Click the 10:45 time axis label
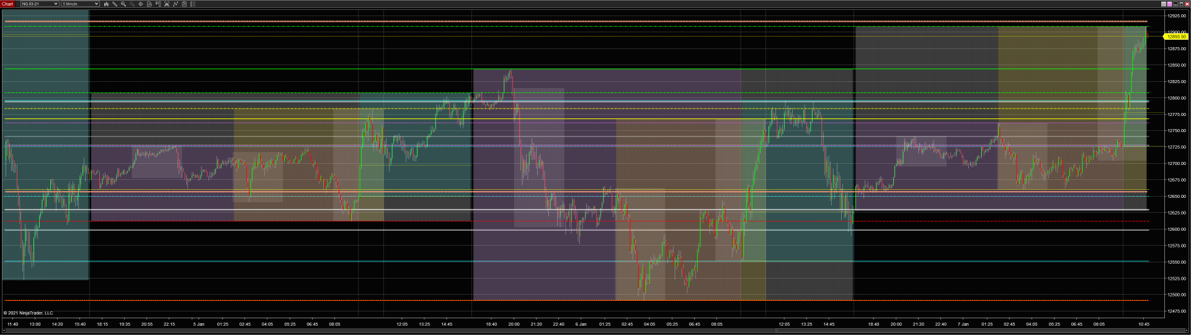Image resolution: width=1191 pixels, height=335 pixels. (1144, 324)
